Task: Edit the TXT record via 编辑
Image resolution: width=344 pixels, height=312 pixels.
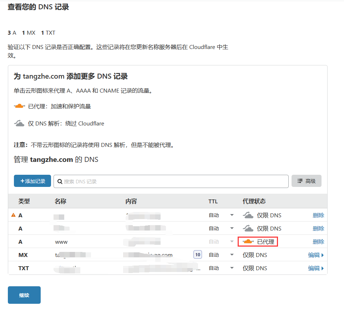Action: (x=316, y=268)
